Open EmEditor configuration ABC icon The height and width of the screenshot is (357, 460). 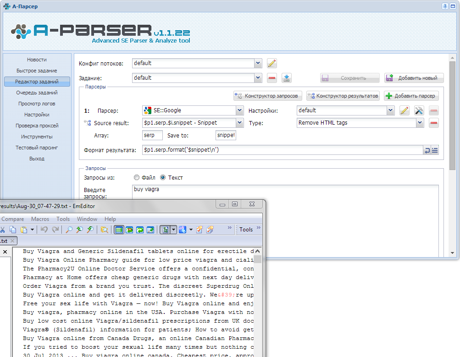[183, 230]
